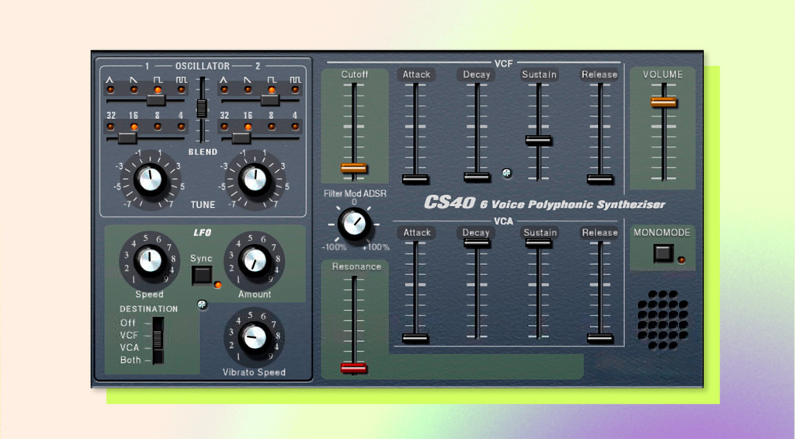795x439 pixels.
Task: Select sawtooth waveform LED for Oscillator 2
Action: point(248,90)
